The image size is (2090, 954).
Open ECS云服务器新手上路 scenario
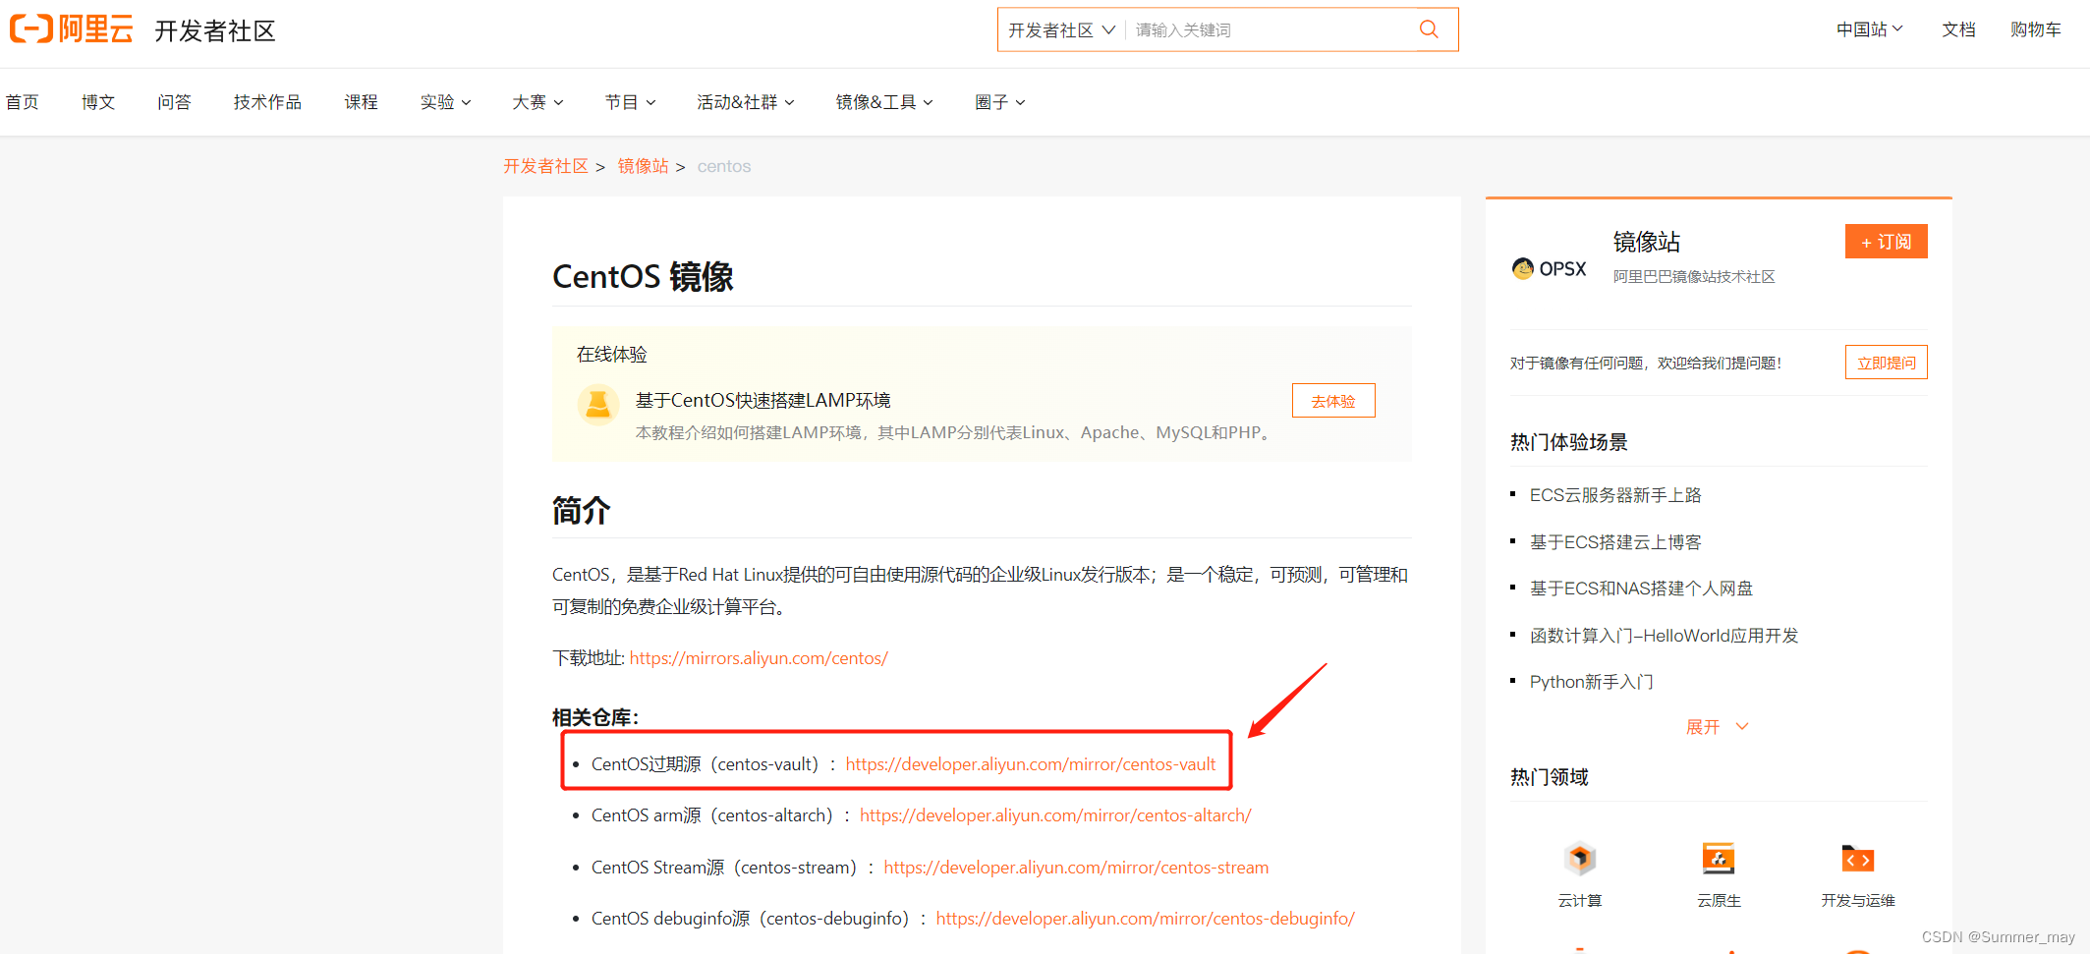click(1615, 495)
